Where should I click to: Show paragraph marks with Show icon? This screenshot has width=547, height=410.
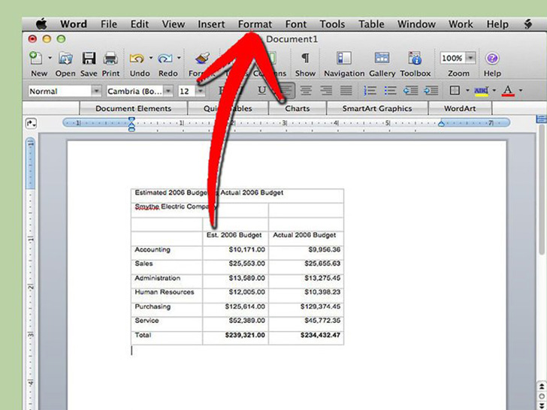[305, 58]
